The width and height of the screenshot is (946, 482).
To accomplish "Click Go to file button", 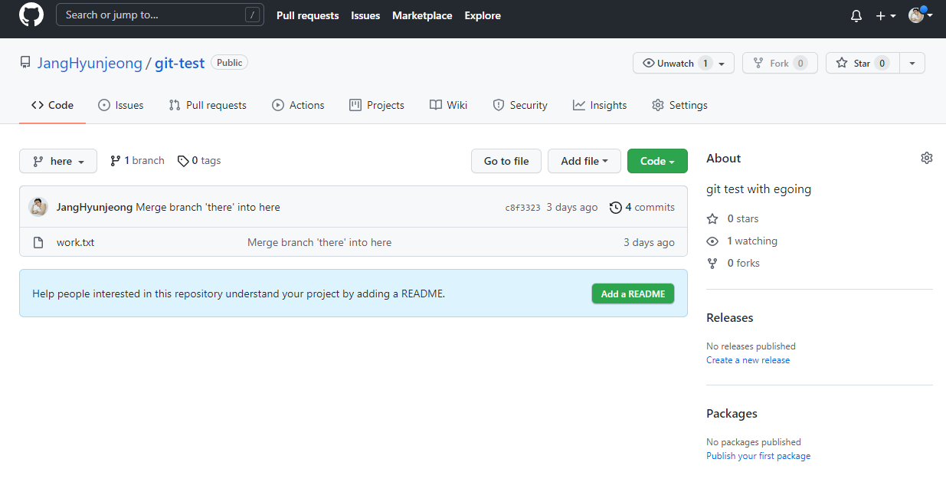I will pos(506,161).
